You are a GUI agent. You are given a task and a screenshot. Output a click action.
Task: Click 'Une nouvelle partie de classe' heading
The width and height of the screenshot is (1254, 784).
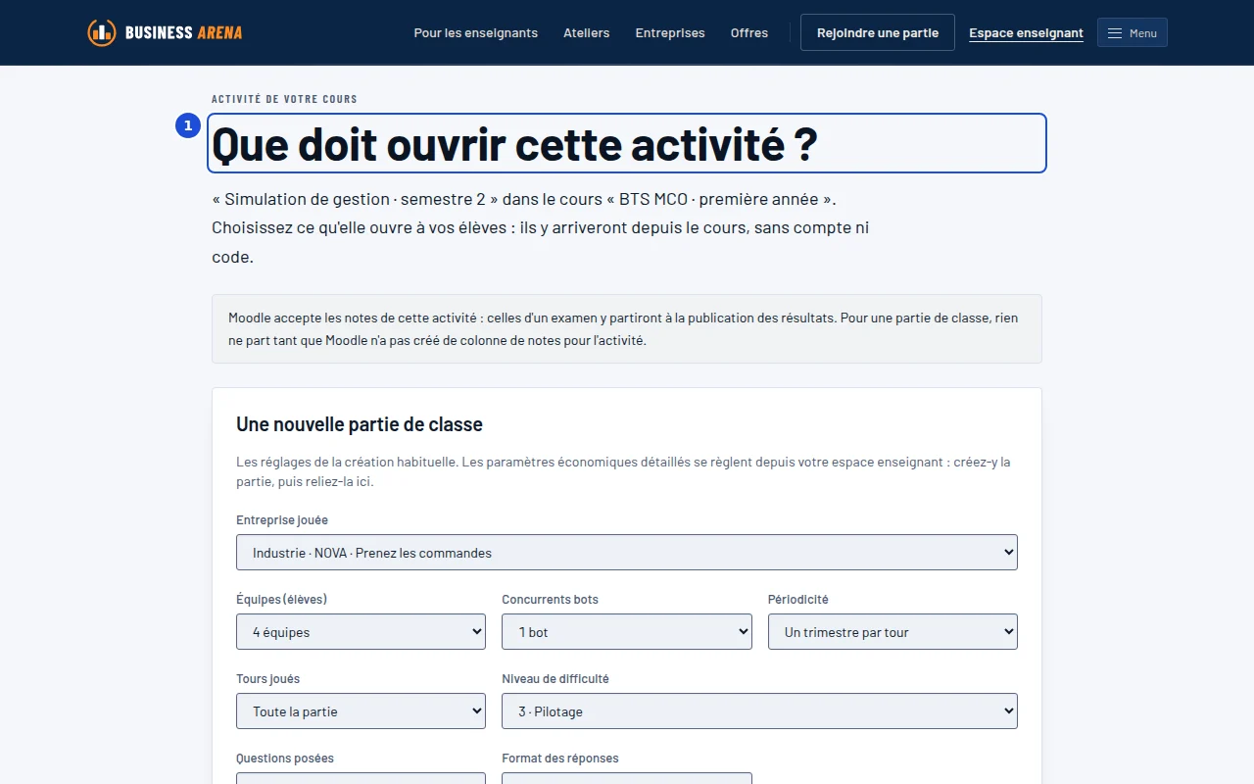pos(360,424)
